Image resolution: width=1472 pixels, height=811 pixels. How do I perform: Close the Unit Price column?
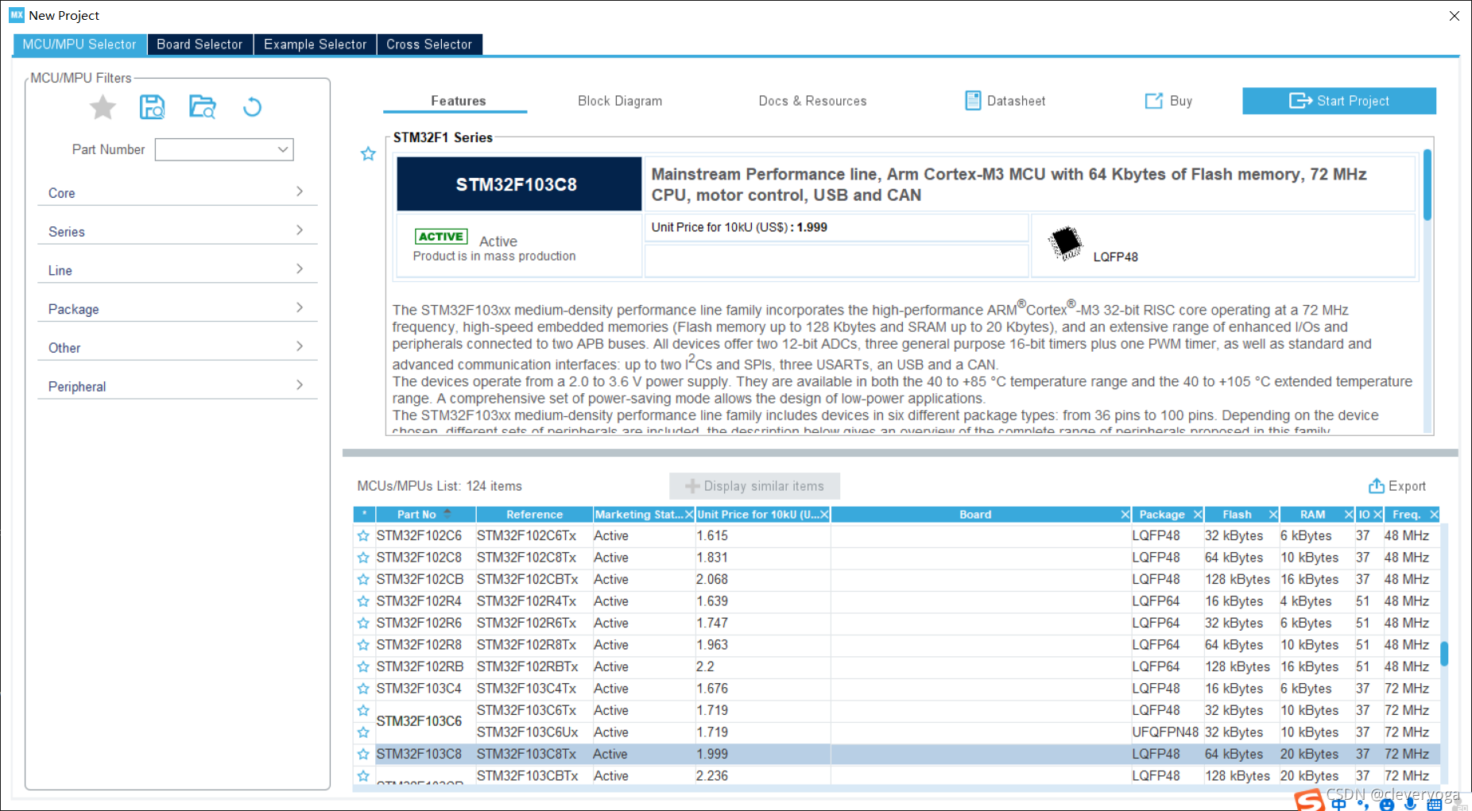click(824, 515)
